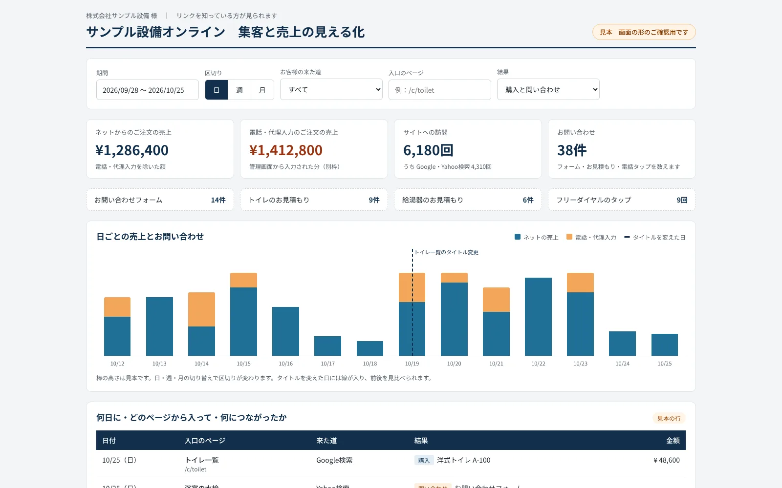Click the 10/25 bar in the chart
Screen dimensions: 782x488
coord(665,345)
